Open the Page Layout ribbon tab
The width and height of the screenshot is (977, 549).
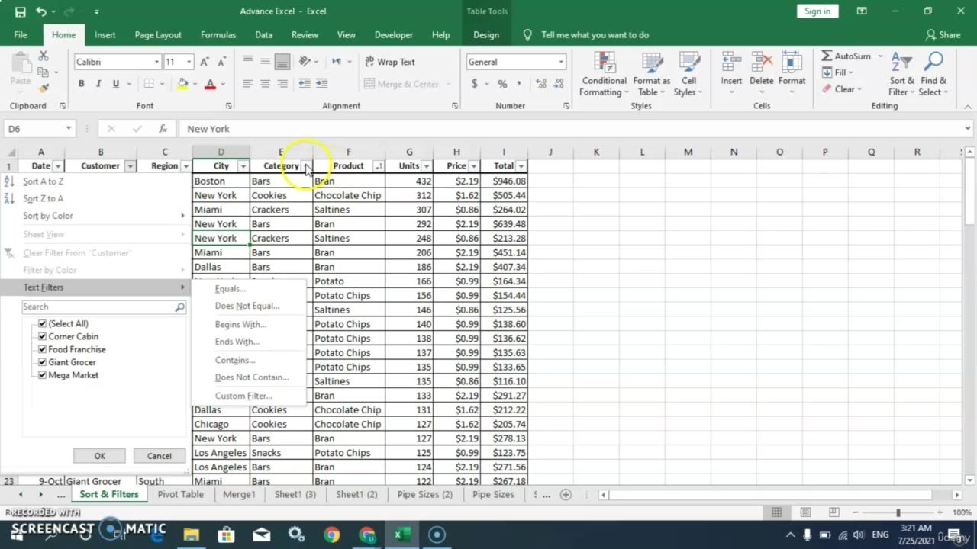coord(158,35)
